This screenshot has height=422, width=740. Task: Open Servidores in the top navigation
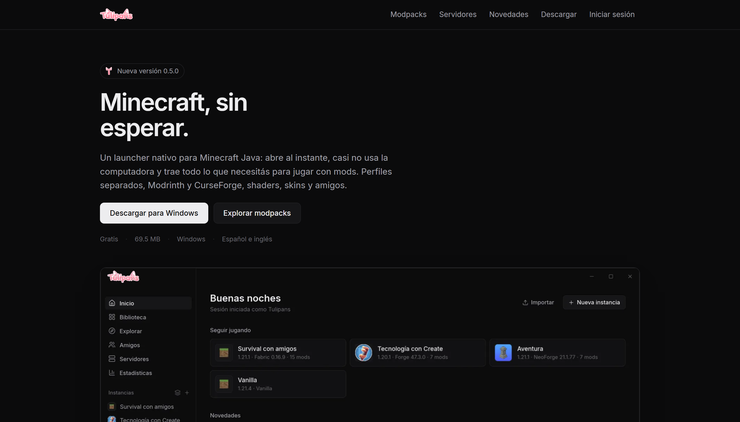(458, 14)
